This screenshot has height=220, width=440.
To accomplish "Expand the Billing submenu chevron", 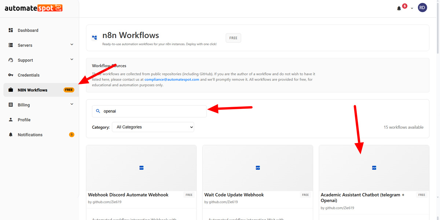I will click(71, 104).
